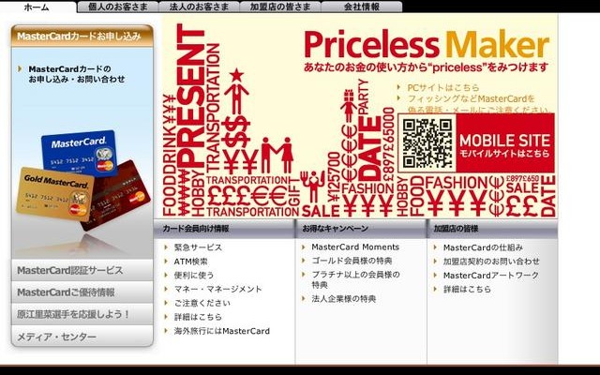Screen dimensions: 600x375
Task: Open the 会社情報 tab
Action: click(362, 7)
